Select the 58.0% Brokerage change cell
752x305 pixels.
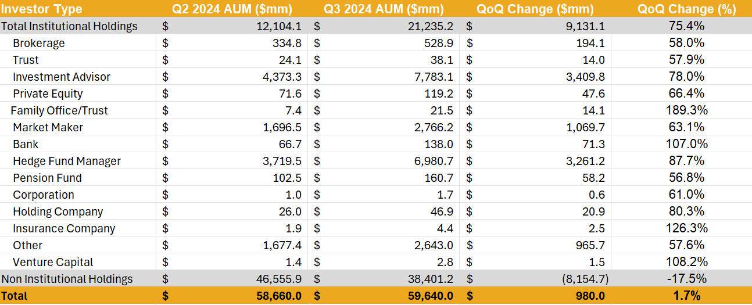pyautogui.click(x=686, y=43)
